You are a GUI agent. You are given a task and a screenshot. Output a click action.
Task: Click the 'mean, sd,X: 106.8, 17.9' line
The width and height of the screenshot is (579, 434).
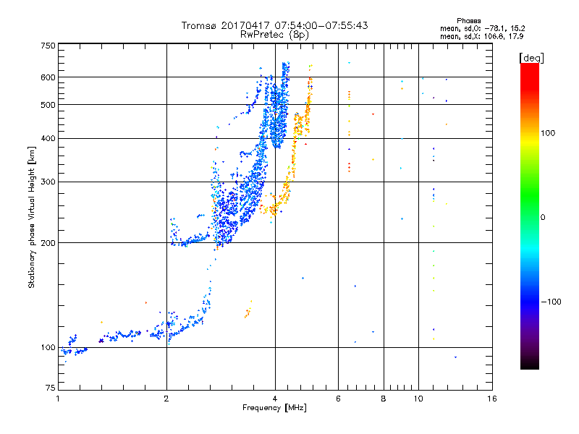(x=481, y=37)
